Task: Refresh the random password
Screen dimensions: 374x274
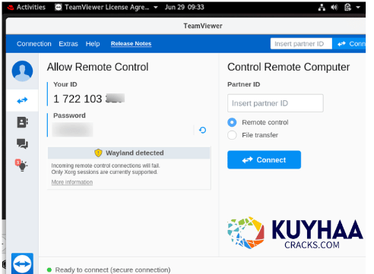Action: tap(202, 130)
